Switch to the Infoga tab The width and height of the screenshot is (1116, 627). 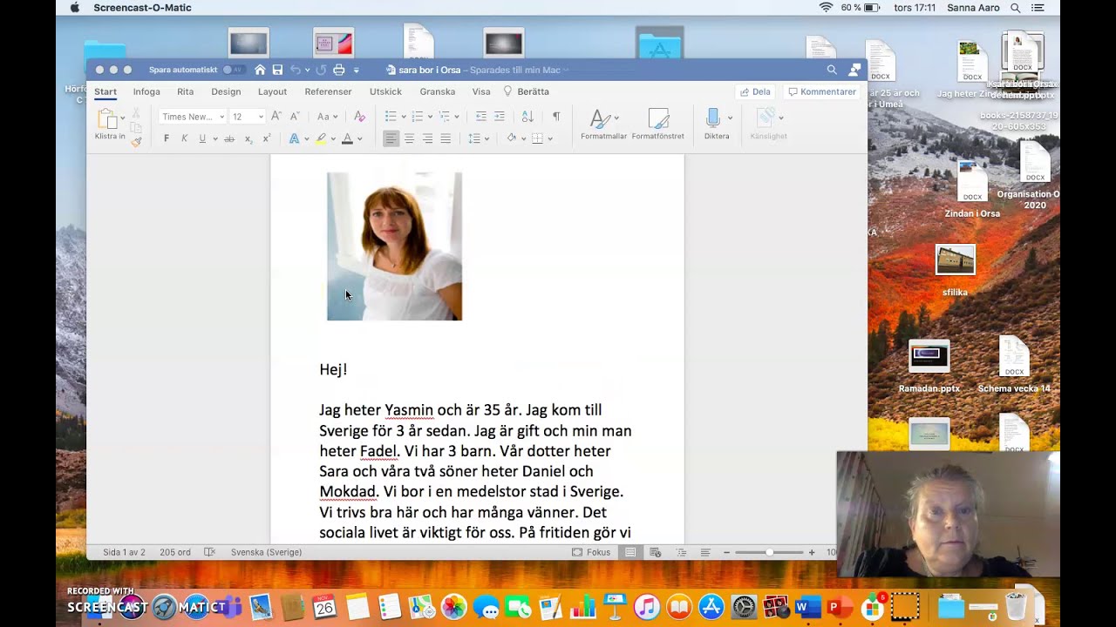click(x=146, y=91)
